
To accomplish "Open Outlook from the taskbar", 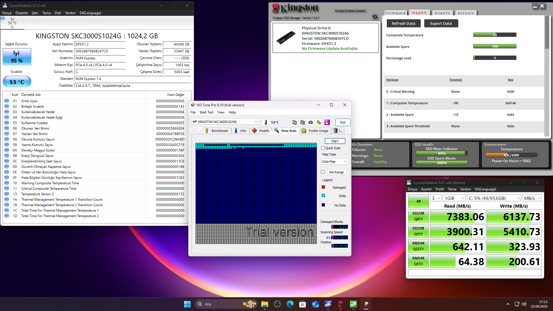I will point(315,304).
